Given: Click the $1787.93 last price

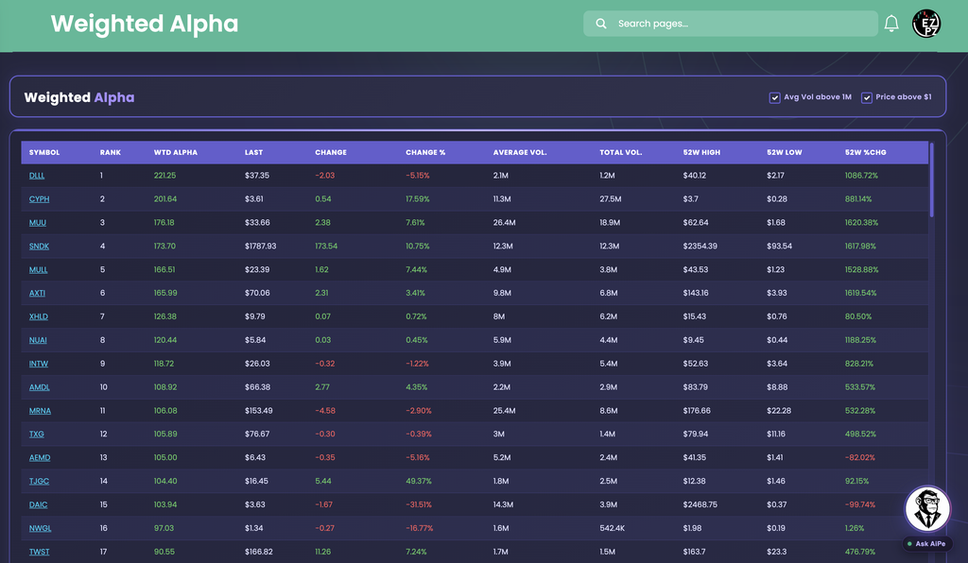Looking at the screenshot, I should [261, 246].
